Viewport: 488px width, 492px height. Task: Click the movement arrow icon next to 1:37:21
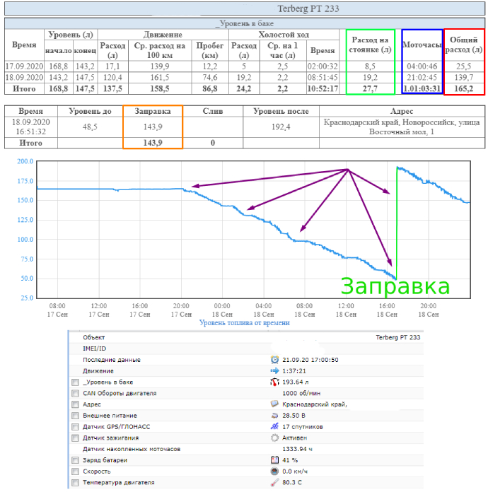tap(275, 370)
